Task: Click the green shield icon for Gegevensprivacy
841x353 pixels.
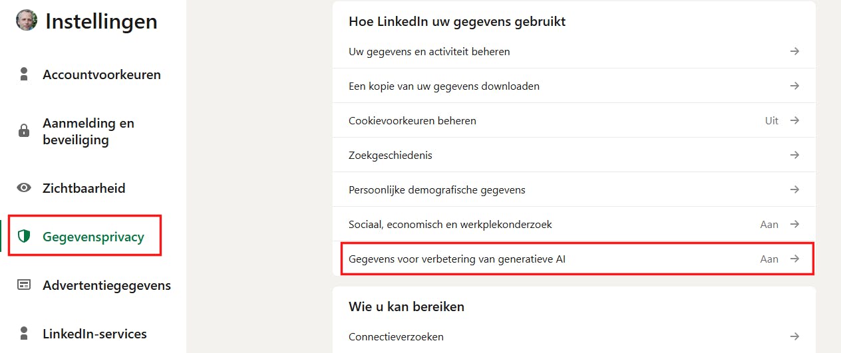Action: [x=25, y=237]
